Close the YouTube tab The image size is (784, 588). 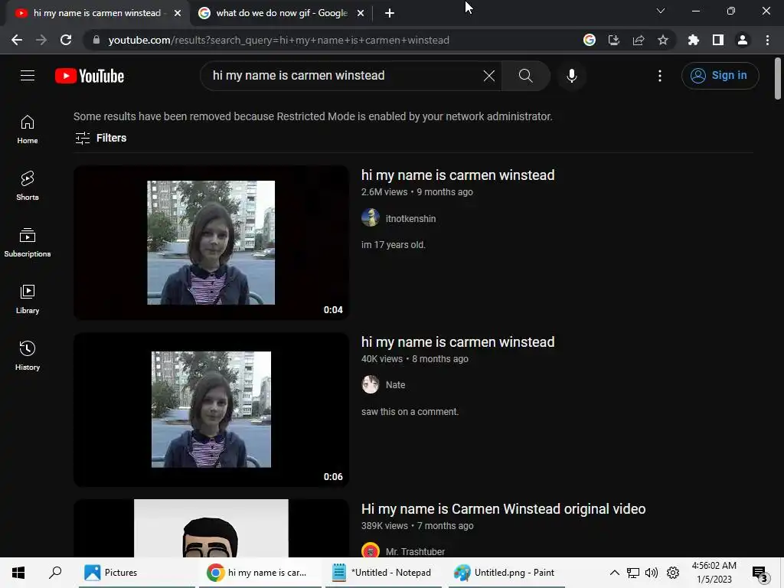click(x=178, y=13)
